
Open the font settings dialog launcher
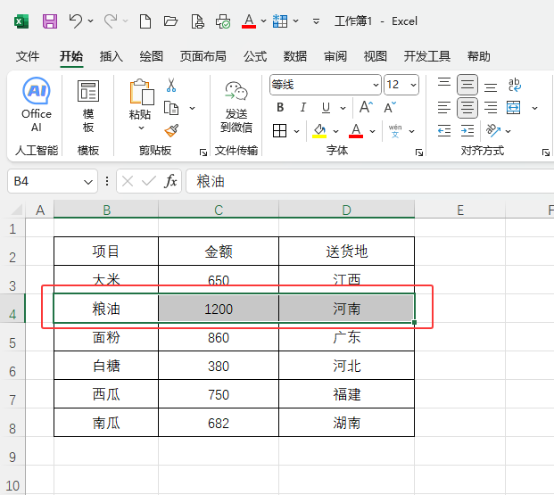(x=419, y=153)
